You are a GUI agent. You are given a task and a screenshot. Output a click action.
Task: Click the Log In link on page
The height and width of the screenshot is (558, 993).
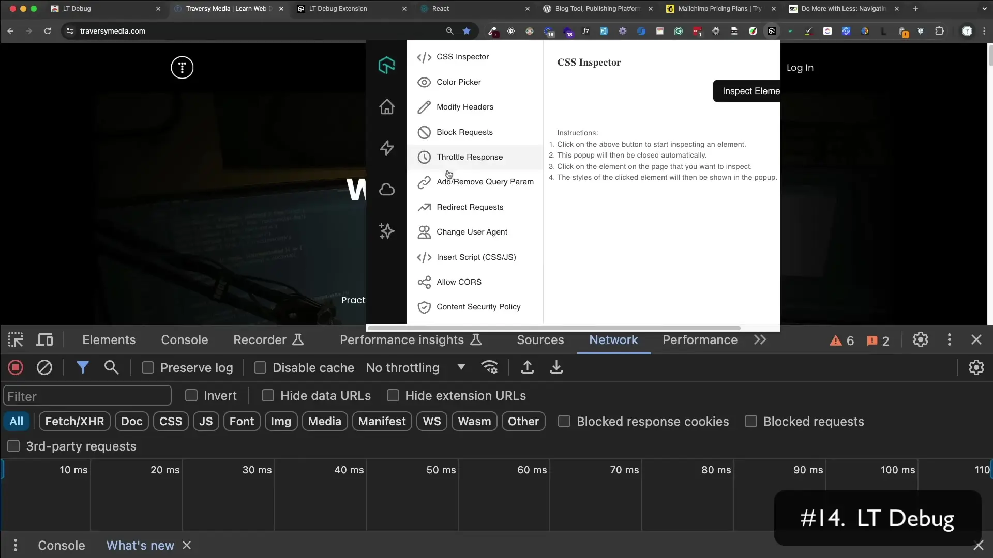pyautogui.click(x=800, y=68)
